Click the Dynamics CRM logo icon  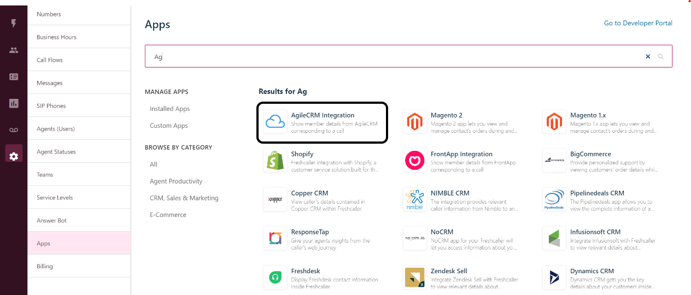click(x=554, y=278)
